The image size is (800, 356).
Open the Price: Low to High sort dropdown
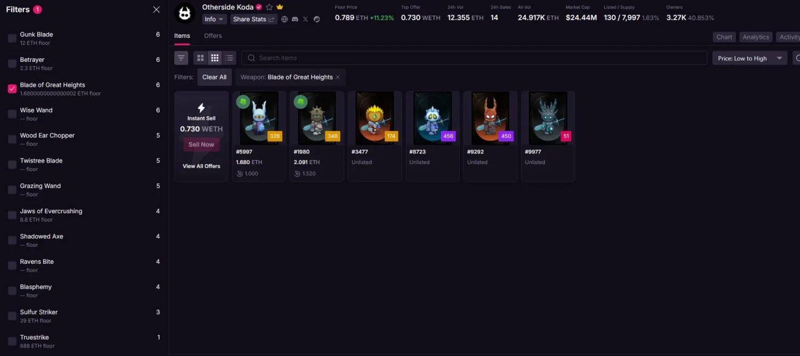pos(749,58)
